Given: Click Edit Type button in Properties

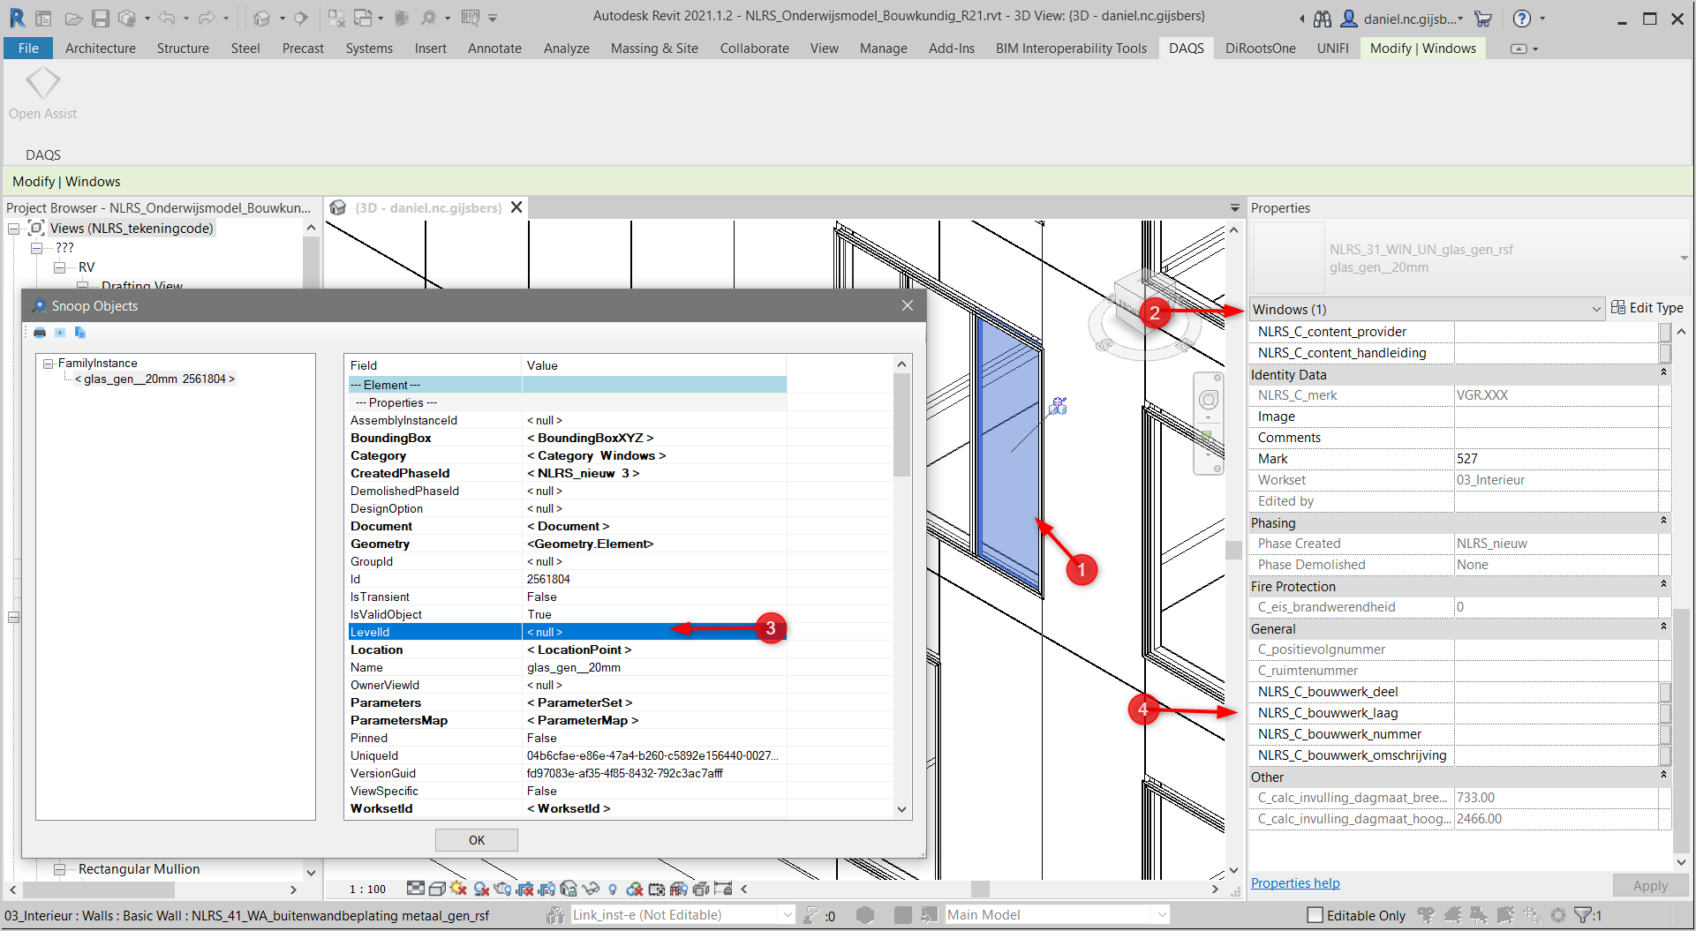Looking at the screenshot, I should [1647, 308].
